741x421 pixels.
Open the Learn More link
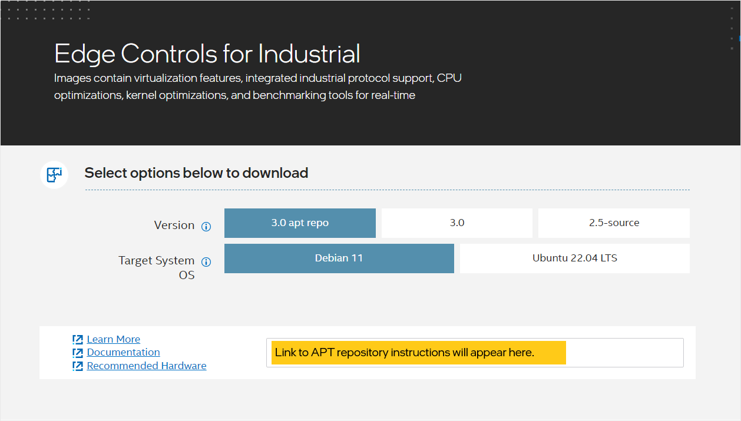114,339
